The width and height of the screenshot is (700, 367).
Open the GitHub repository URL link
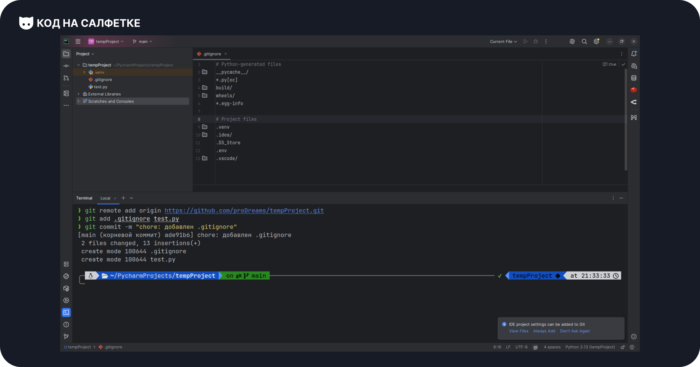pyautogui.click(x=244, y=211)
